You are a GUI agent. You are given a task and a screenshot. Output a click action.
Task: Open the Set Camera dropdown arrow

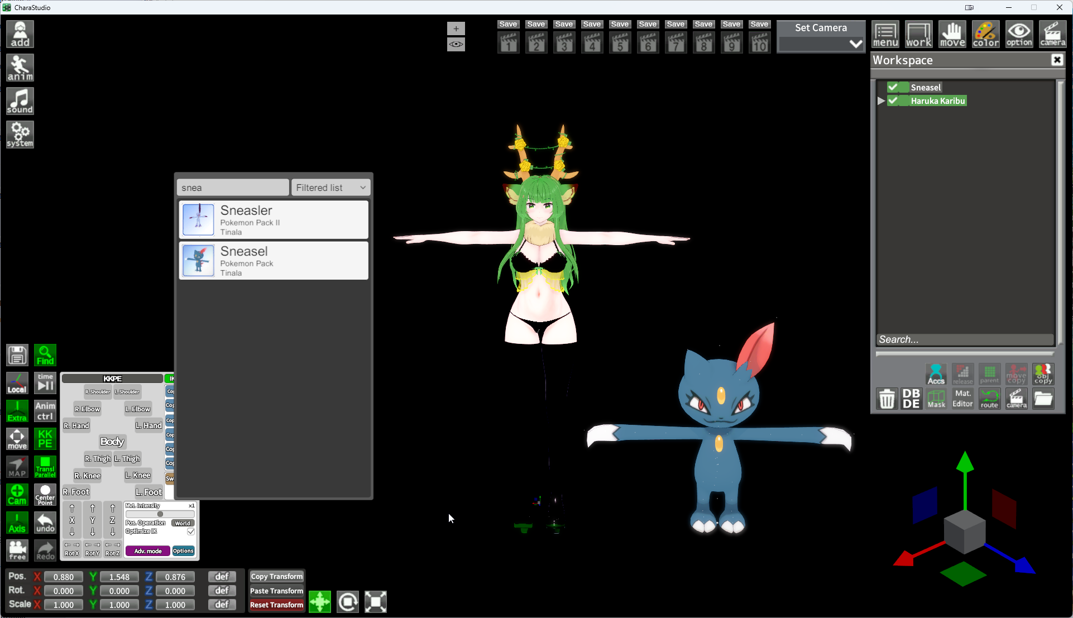pos(855,44)
